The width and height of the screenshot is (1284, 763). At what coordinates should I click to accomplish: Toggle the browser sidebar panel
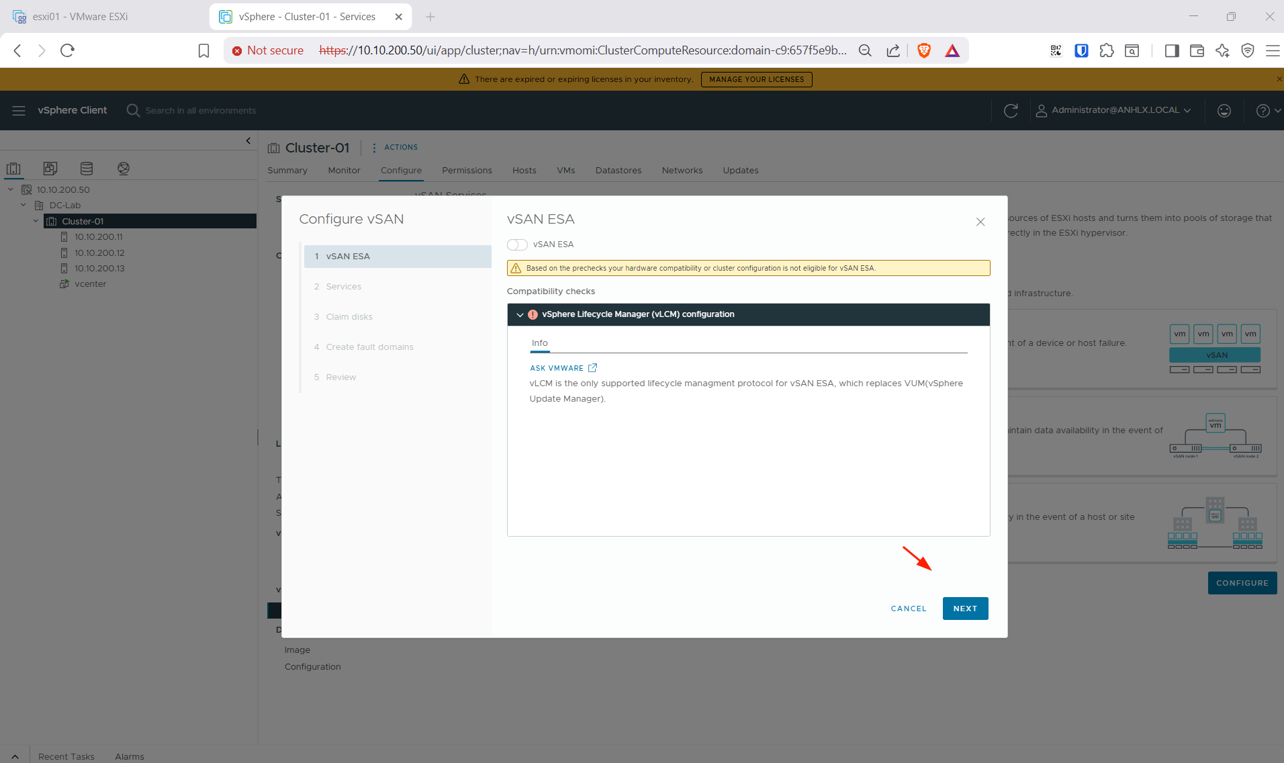(x=1172, y=51)
